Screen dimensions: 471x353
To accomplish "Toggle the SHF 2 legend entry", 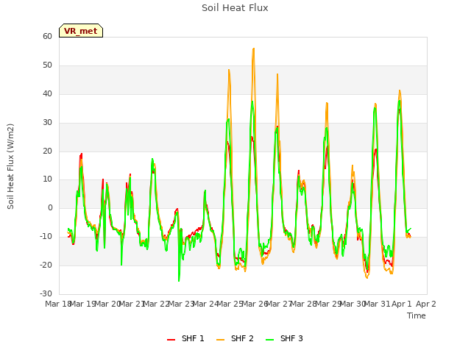I will point(235,338).
